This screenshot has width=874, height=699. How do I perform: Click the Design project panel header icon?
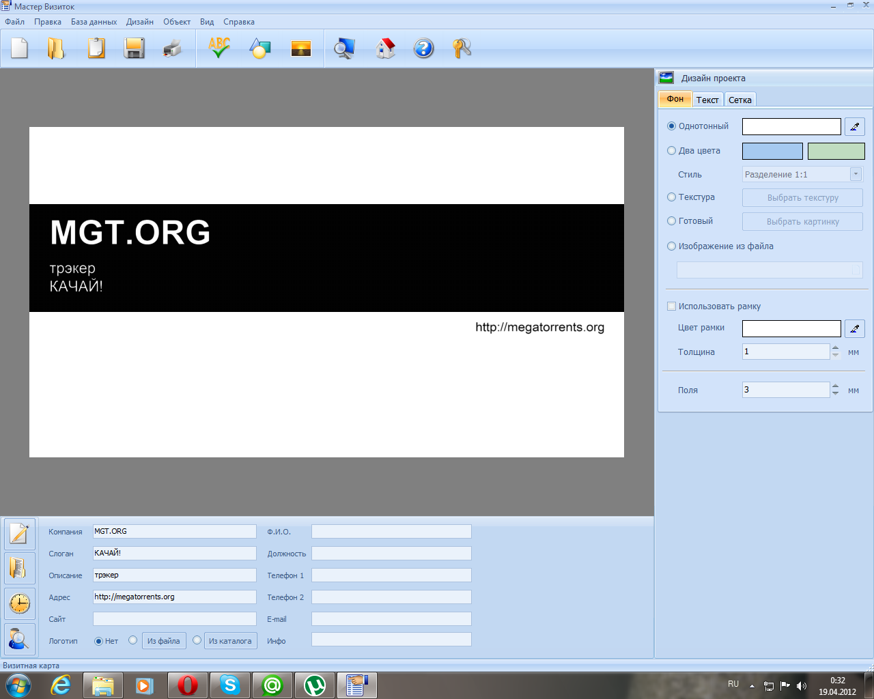(666, 78)
